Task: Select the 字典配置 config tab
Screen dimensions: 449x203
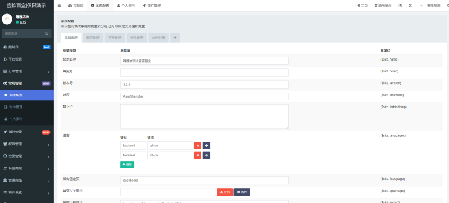Action: pos(115,38)
